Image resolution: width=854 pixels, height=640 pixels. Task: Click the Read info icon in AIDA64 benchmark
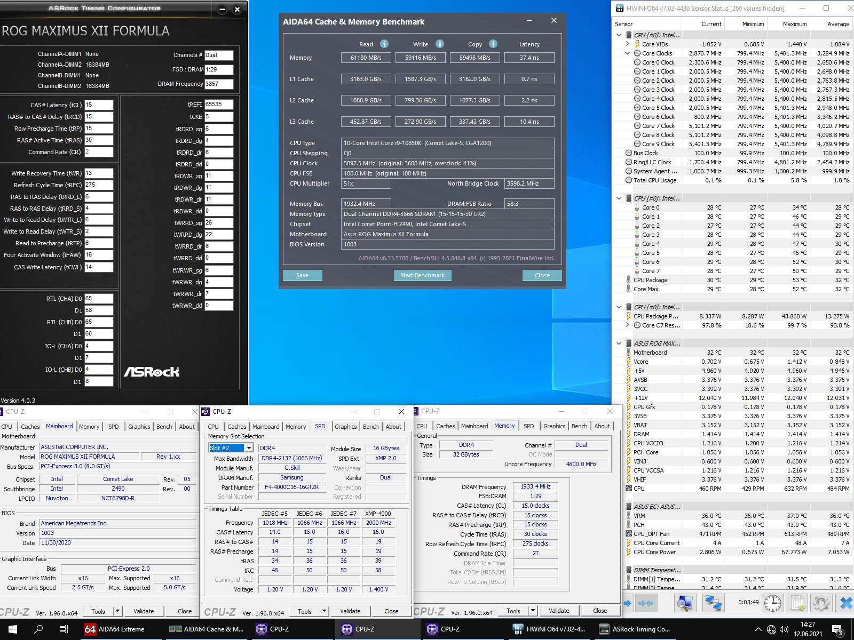[384, 44]
